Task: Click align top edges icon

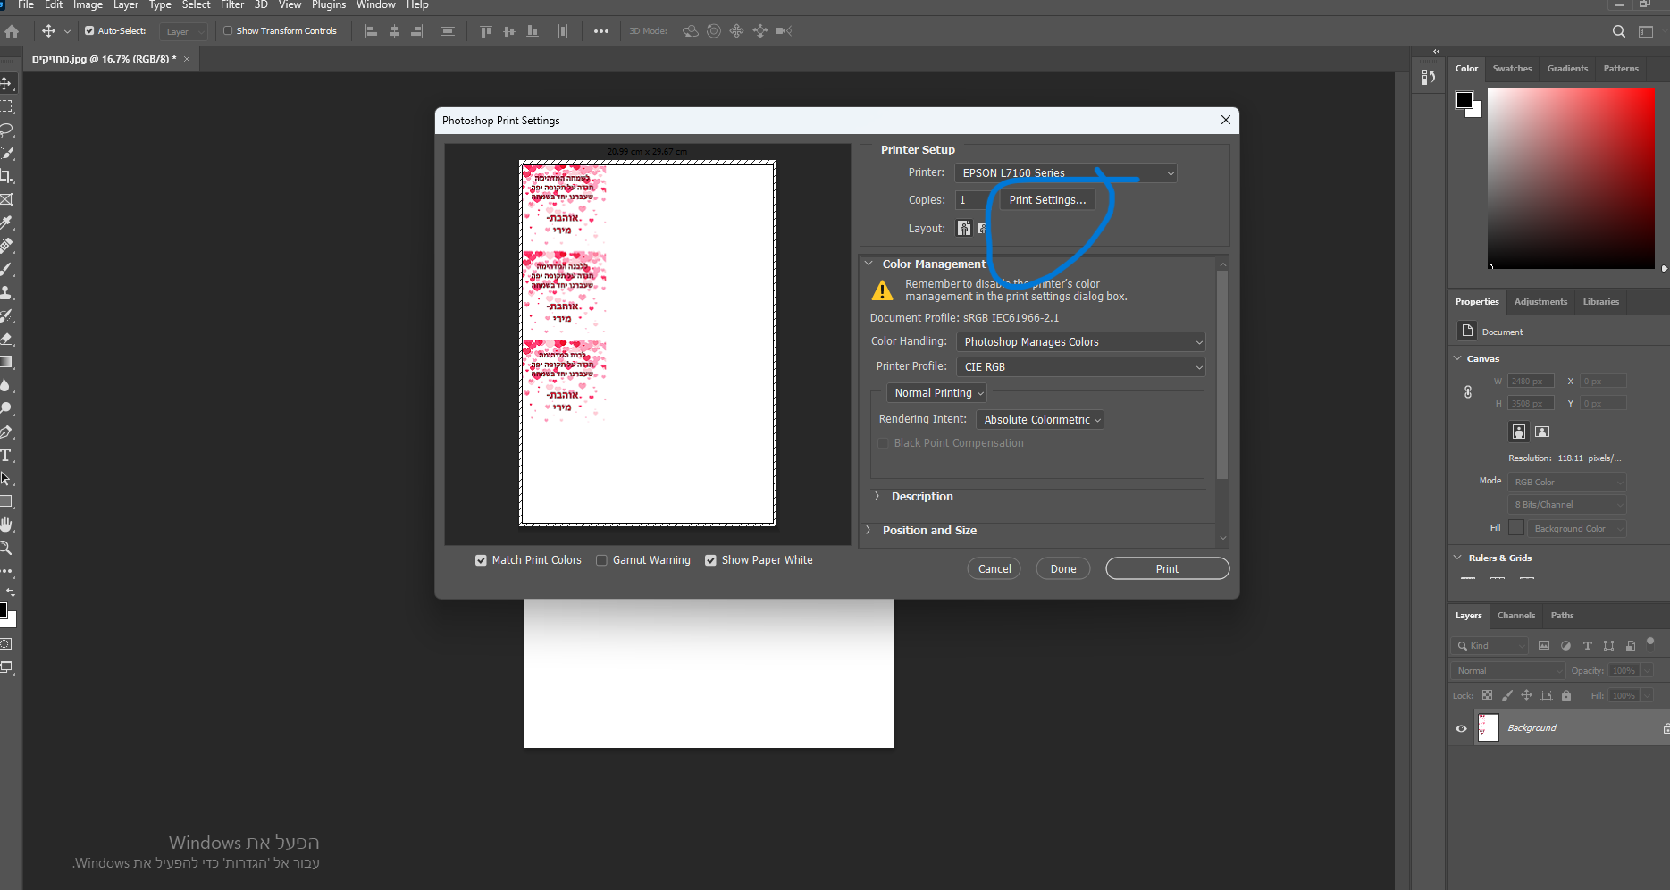Action: 485,31
